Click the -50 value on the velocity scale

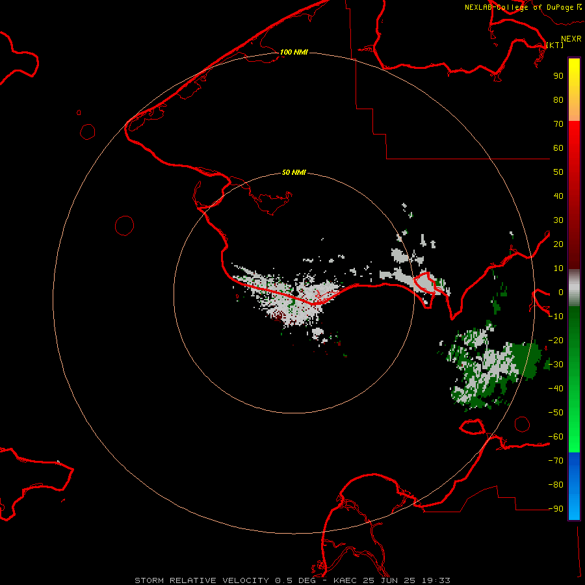point(556,413)
